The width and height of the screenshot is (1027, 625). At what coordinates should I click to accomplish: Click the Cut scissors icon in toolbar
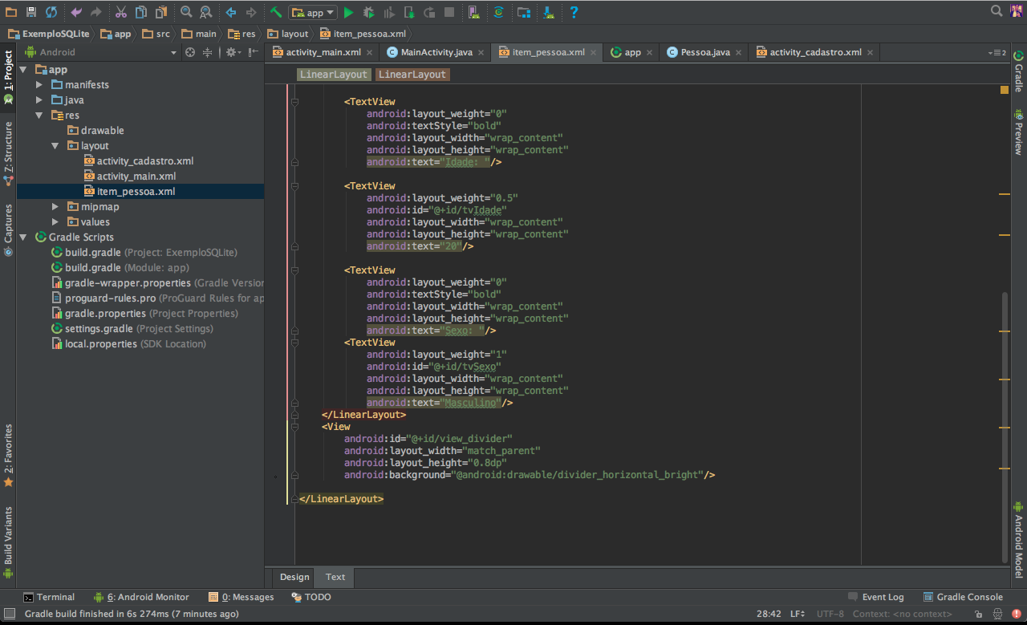tap(120, 12)
